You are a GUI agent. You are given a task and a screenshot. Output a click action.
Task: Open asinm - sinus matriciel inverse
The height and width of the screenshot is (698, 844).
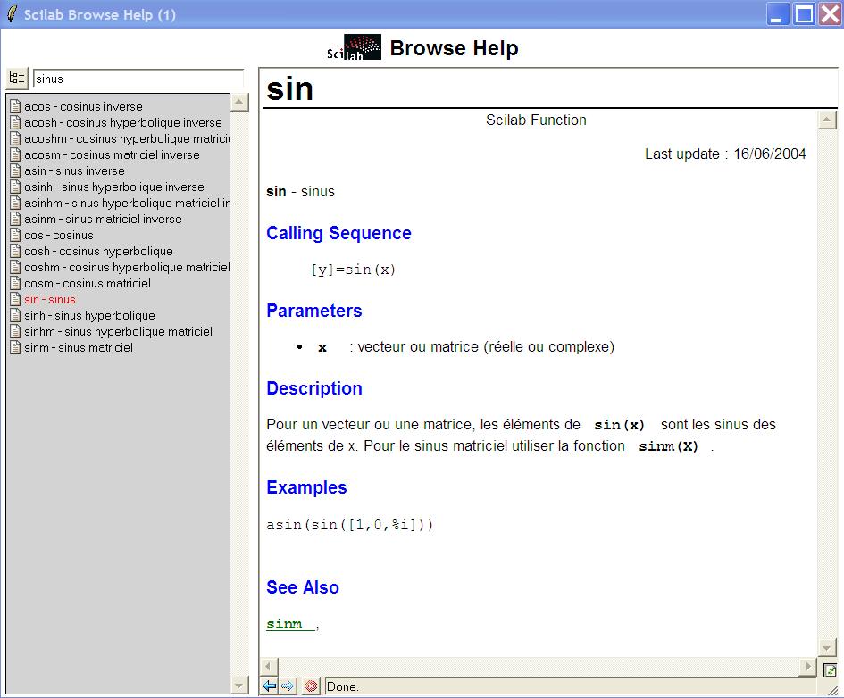(103, 220)
